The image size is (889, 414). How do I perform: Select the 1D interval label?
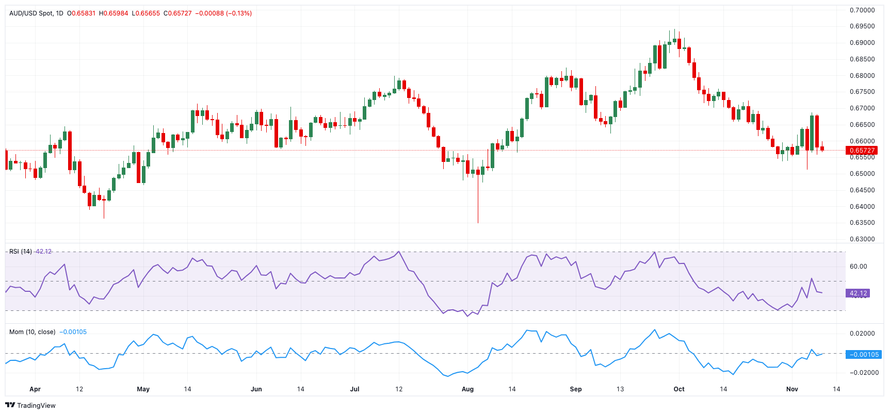pos(59,13)
